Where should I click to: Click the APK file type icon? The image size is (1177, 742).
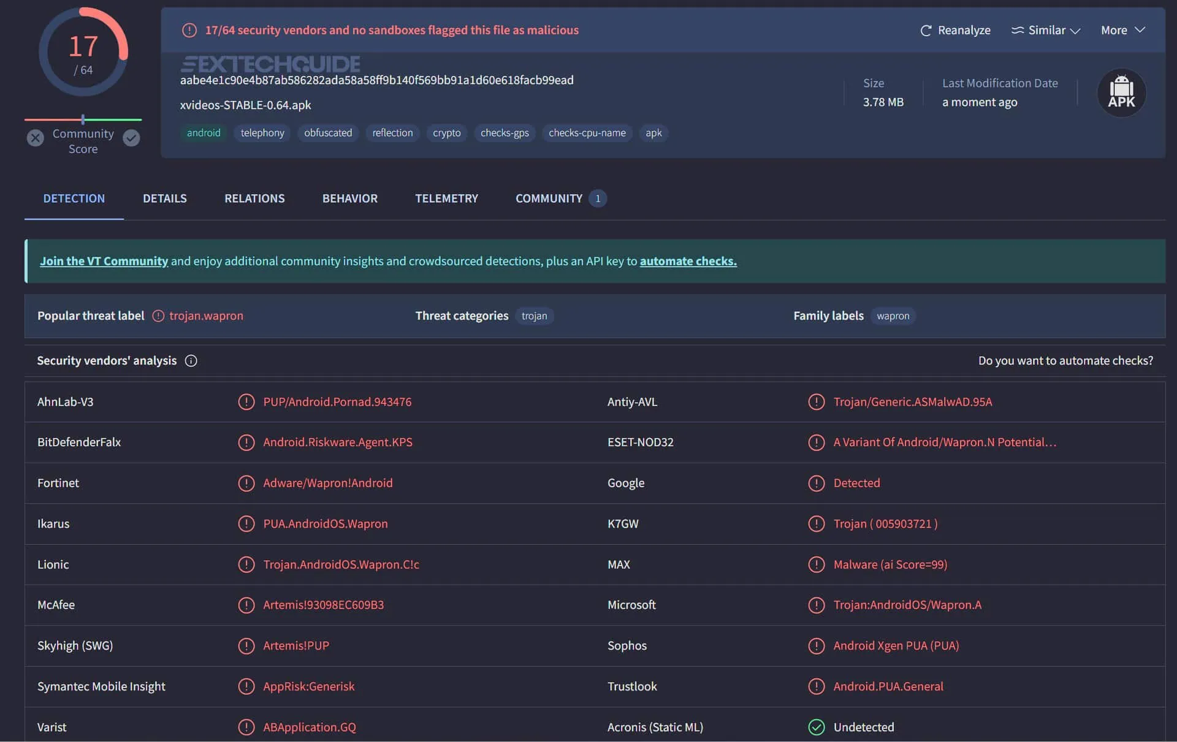(x=1121, y=93)
